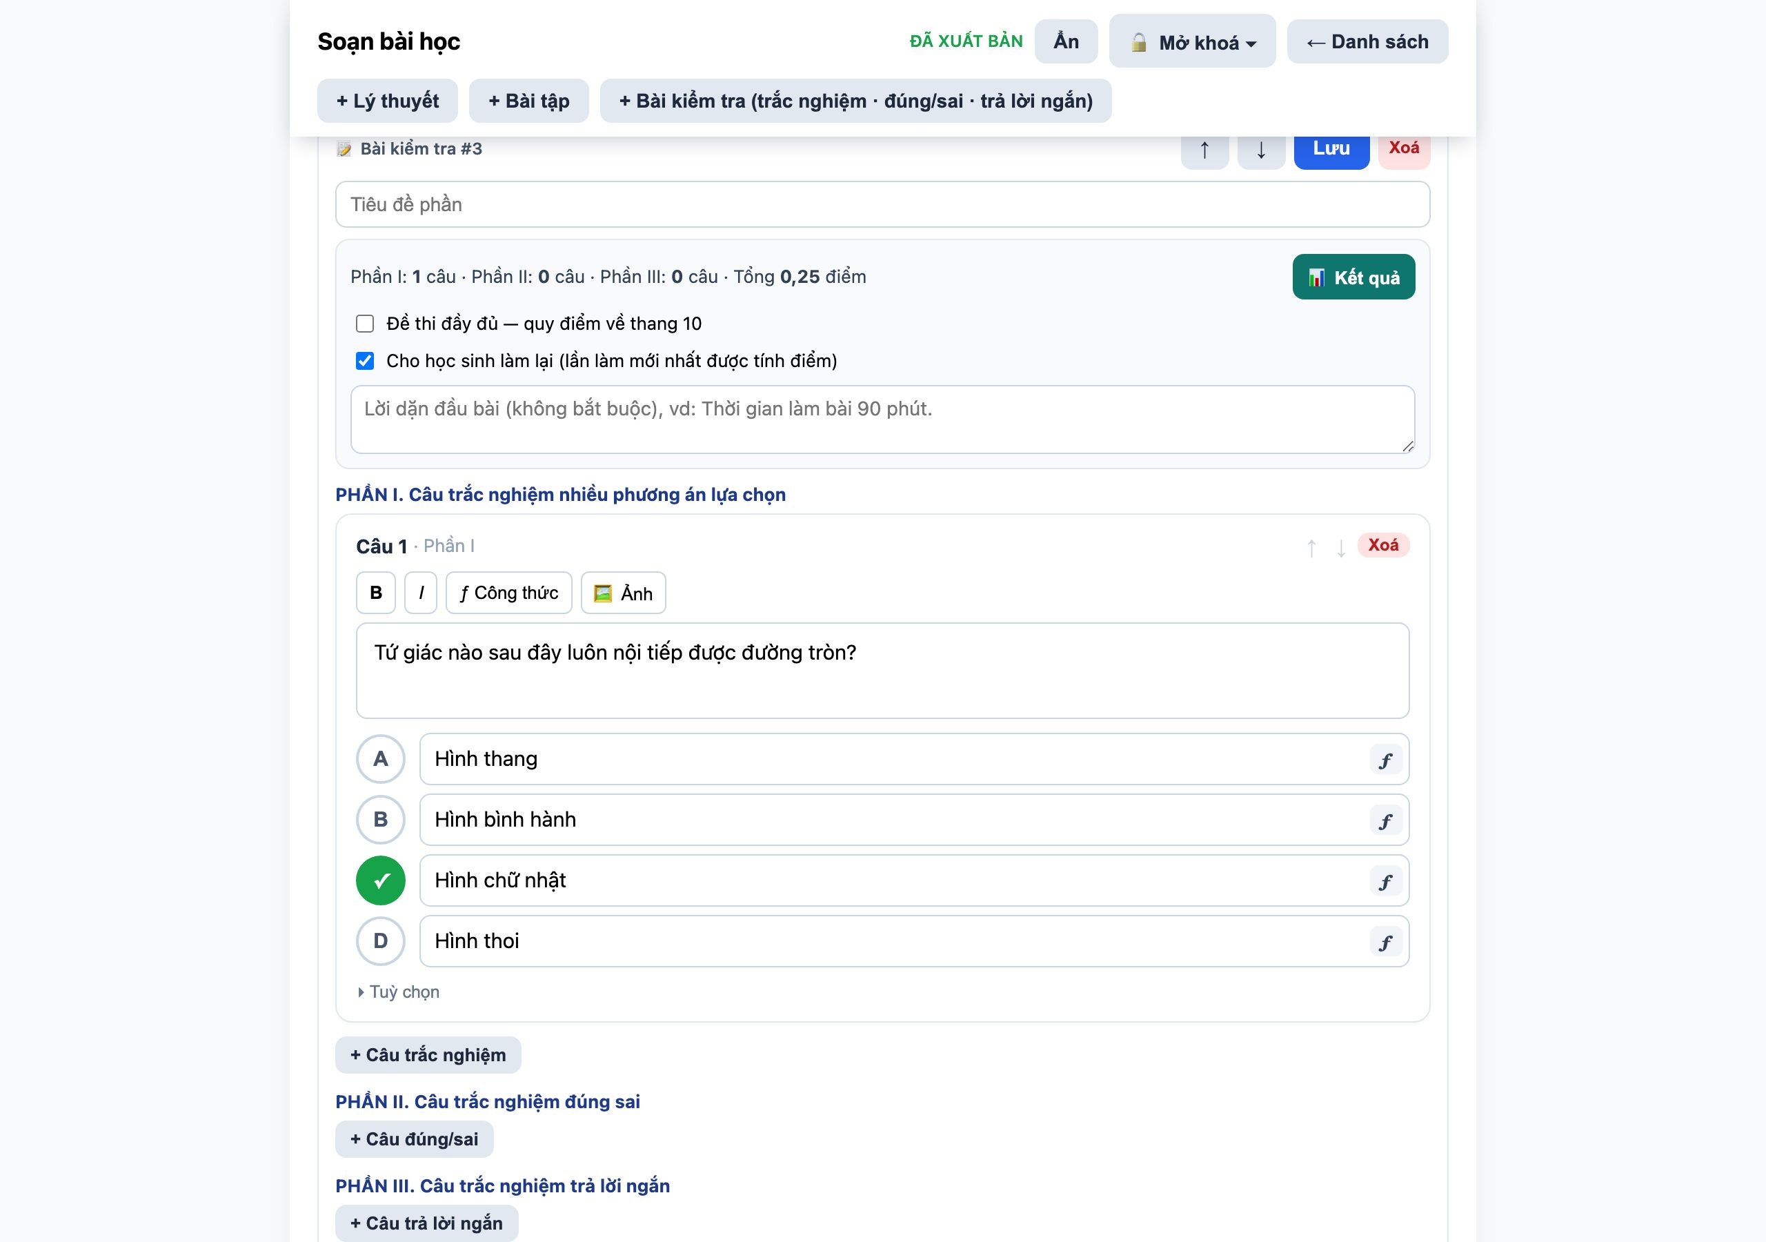This screenshot has width=1766, height=1242.
Task: Add a new Câu trắc nghiệm
Action: 428,1055
